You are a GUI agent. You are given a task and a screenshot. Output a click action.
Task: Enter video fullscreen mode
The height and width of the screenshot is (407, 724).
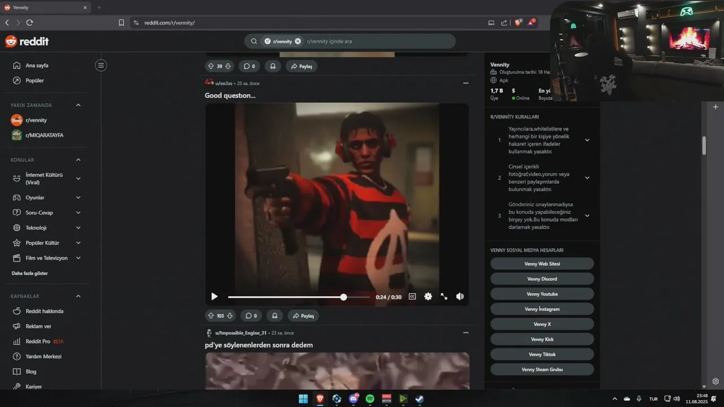(444, 297)
